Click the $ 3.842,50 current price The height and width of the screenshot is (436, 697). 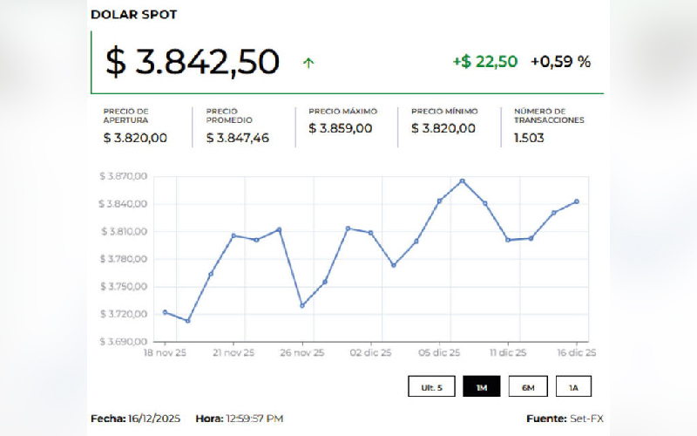pos(193,62)
